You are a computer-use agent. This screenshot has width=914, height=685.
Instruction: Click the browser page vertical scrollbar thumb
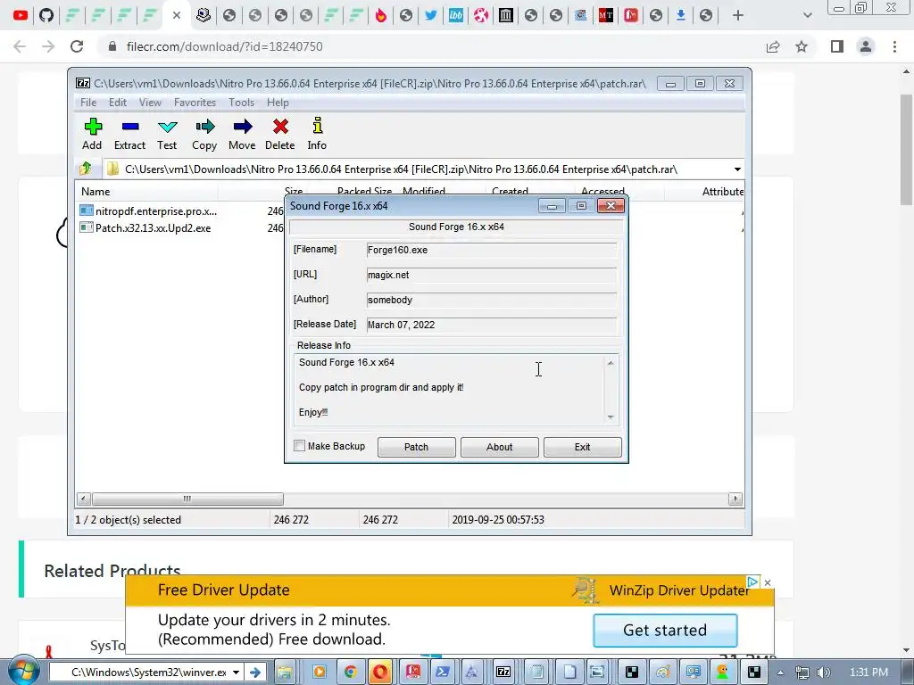(906, 149)
